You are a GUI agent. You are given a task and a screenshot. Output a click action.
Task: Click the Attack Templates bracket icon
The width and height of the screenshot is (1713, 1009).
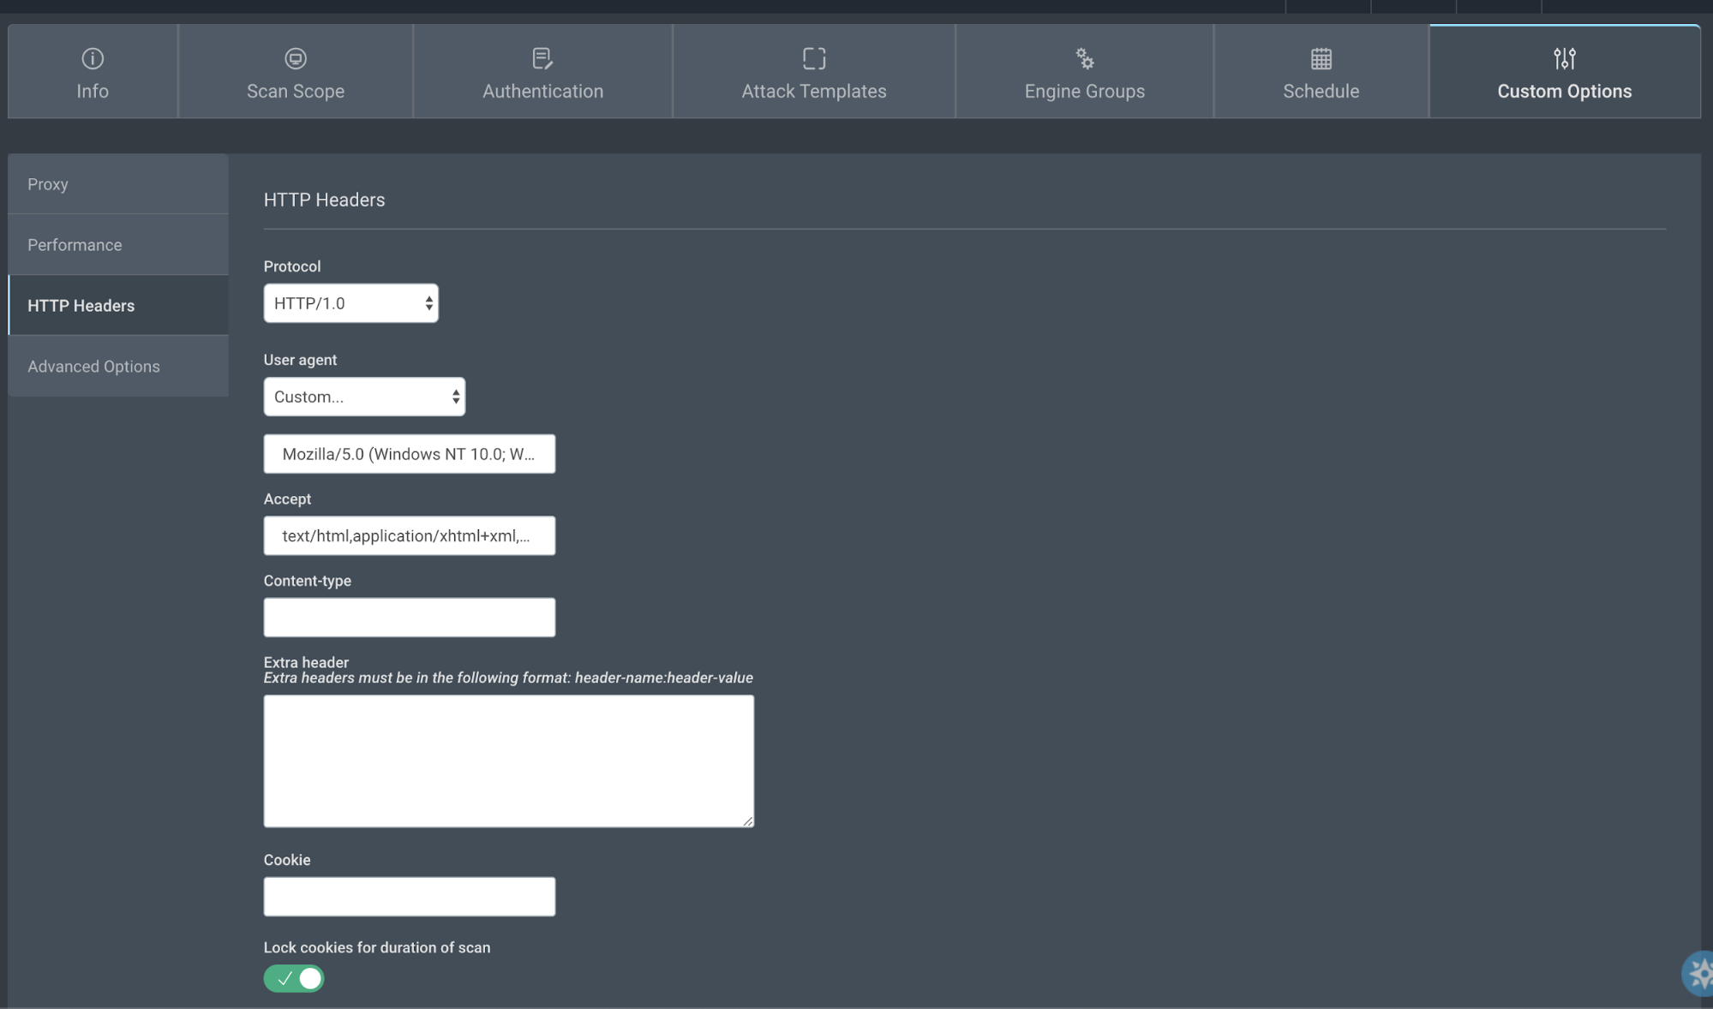[x=813, y=58]
